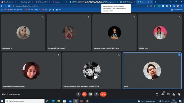Image resolution: width=184 pixels, height=103 pixels.
Task: Switch to the igram.io tab
Action: tap(60, 2)
